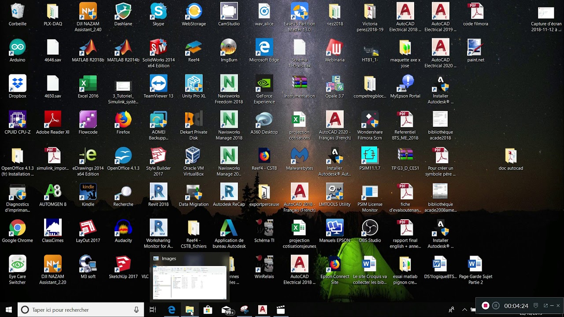Image resolution: width=564 pixels, height=317 pixels.
Task: Open the Microsoft Store from the taskbar
Action: click(208, 310)
